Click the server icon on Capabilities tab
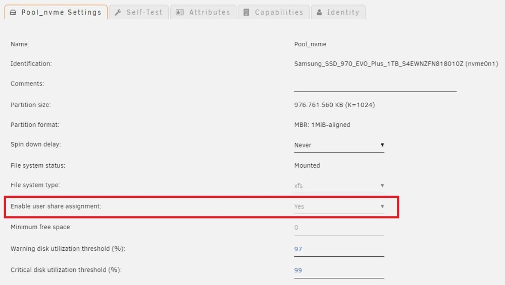The width and height of the screenshot is (505, 285). point(246,12)
